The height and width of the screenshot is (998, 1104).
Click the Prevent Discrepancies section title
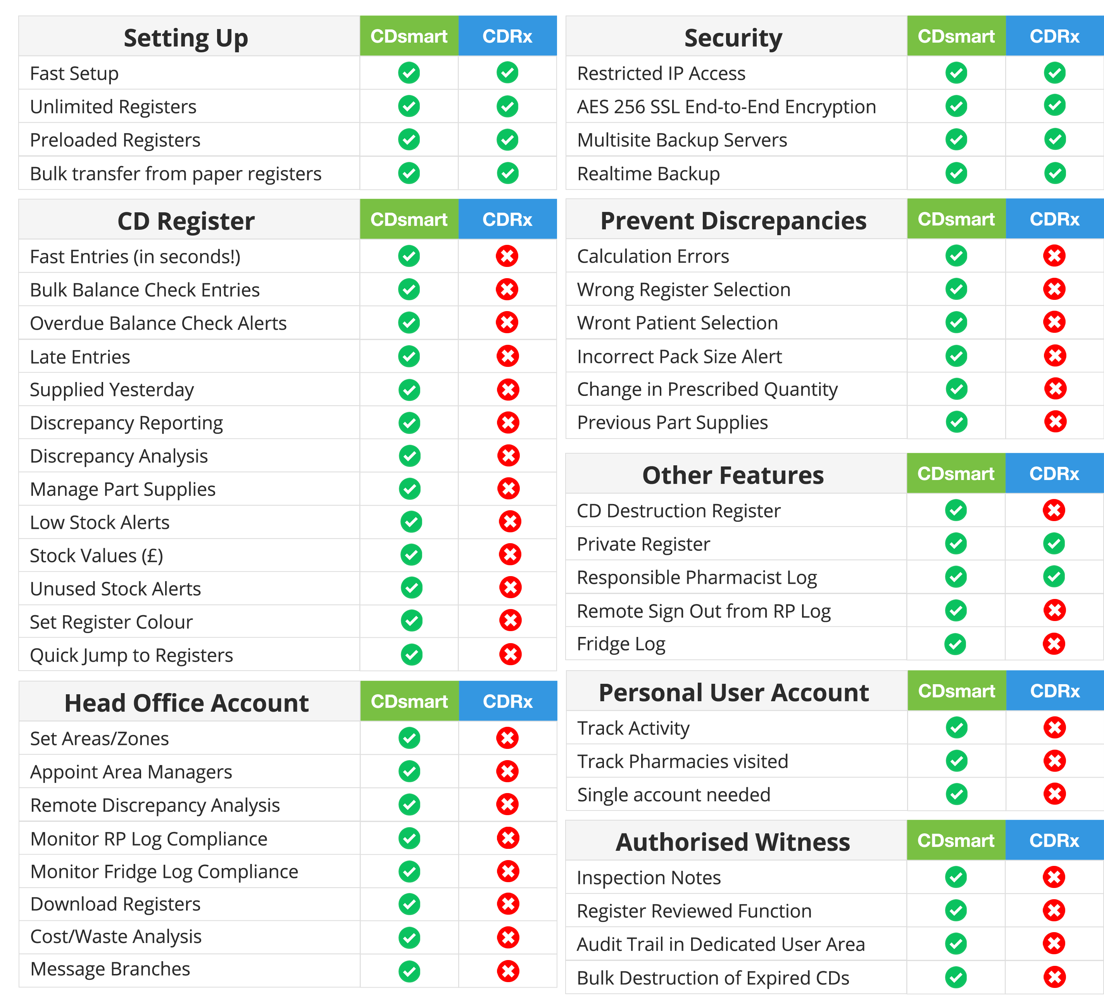[x=733, y=220]
